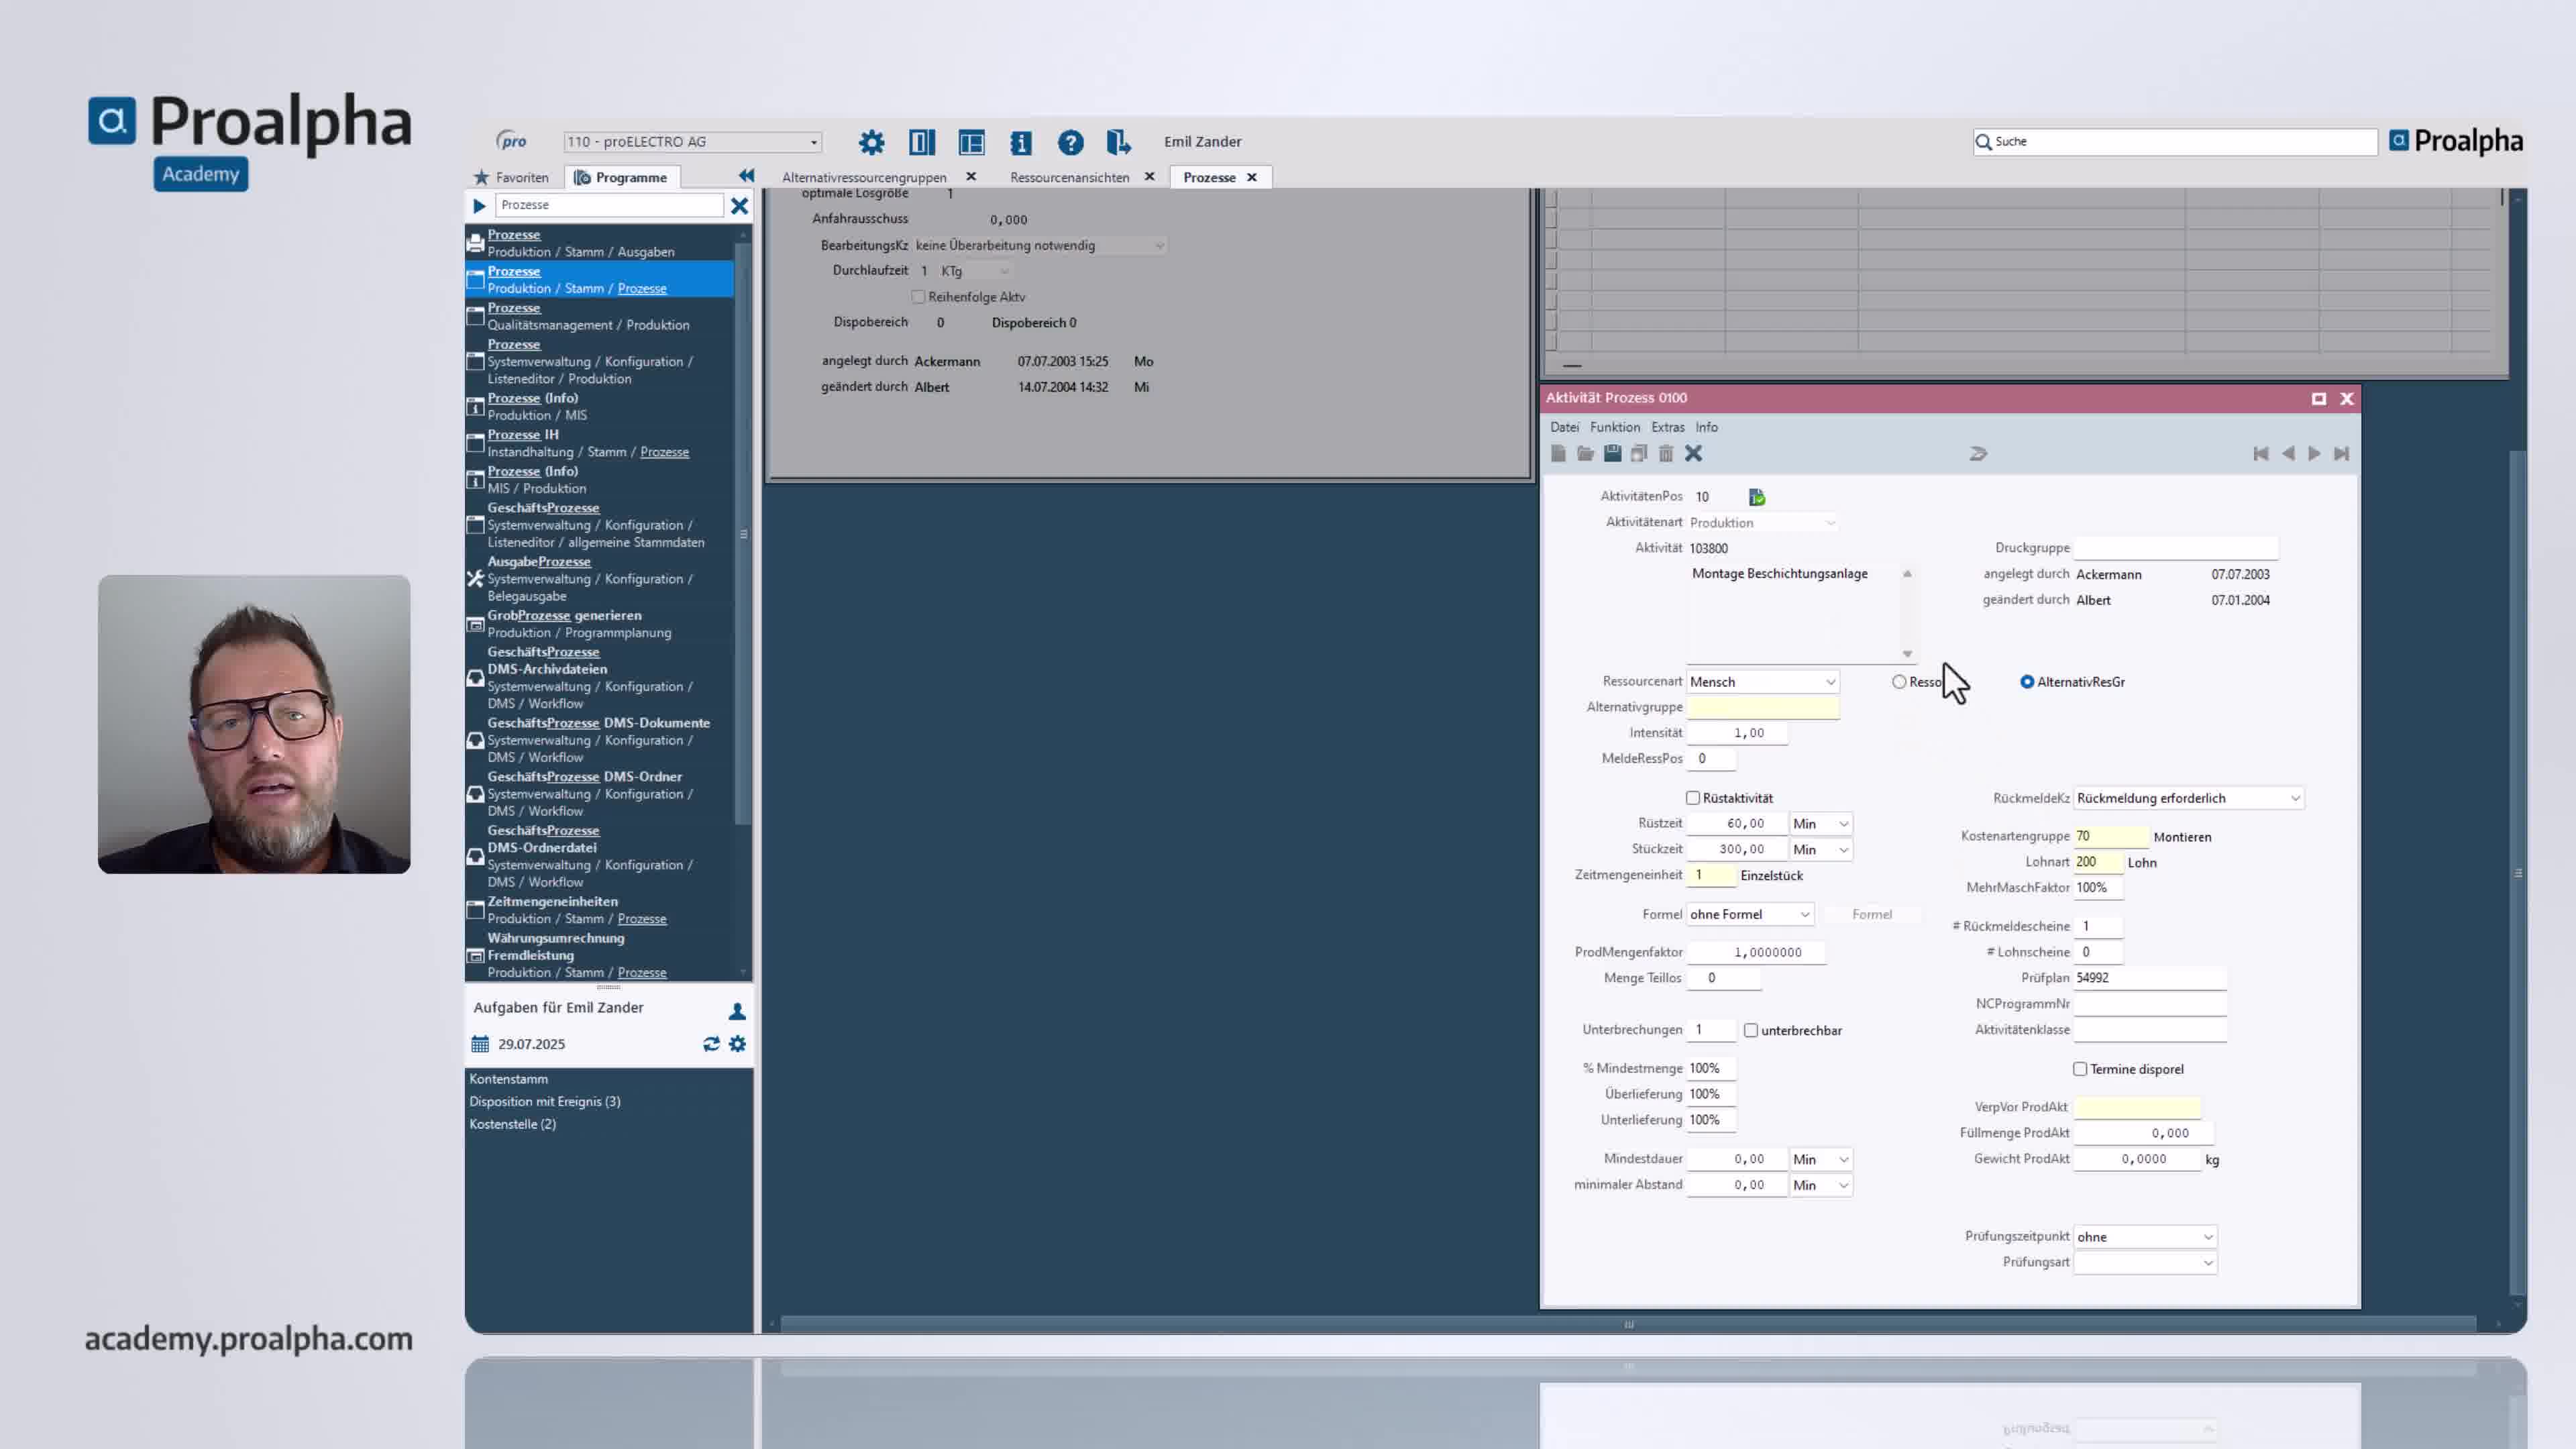The image size is (2576, 1449).
Task: Delete the record with the trash icon
Action: tap(1666, 453)
